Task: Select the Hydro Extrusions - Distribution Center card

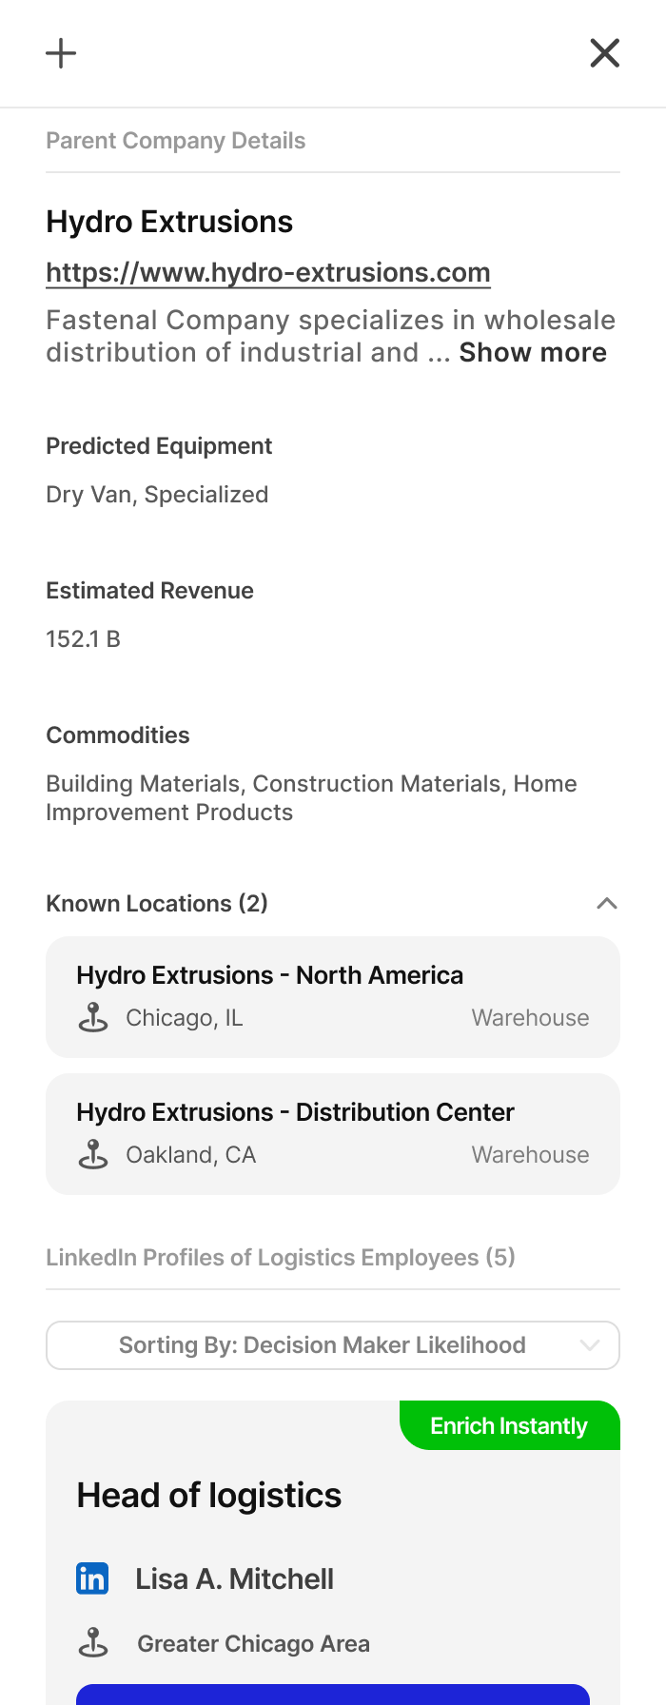Action: pos(332,1133)
